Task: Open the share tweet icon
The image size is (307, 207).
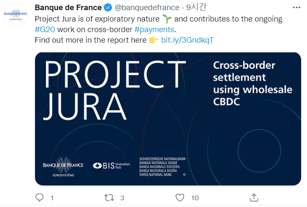Action: (254, 197)
